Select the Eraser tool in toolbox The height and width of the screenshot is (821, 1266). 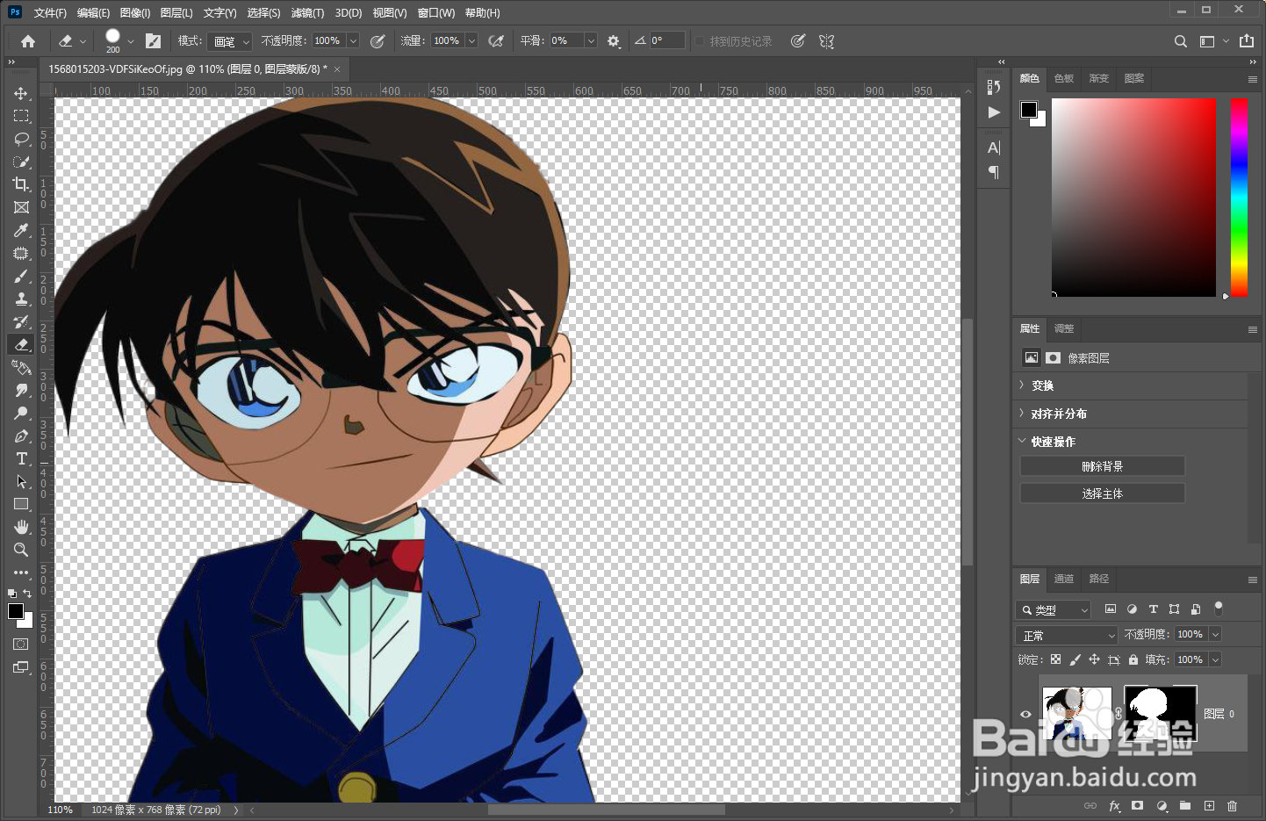pyautogui.click(x=21, y=344)
